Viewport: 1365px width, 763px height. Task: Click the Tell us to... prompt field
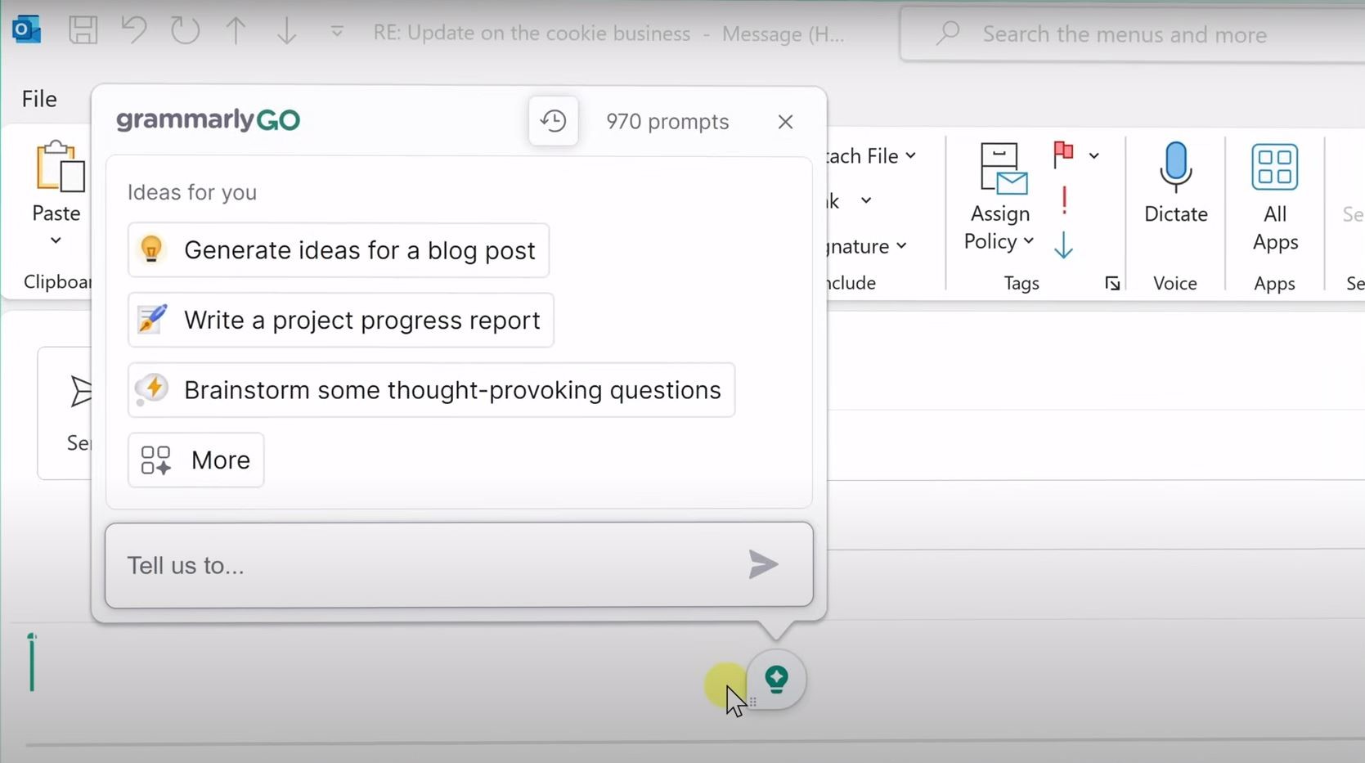pyautogui.click(x=425, y=565)
